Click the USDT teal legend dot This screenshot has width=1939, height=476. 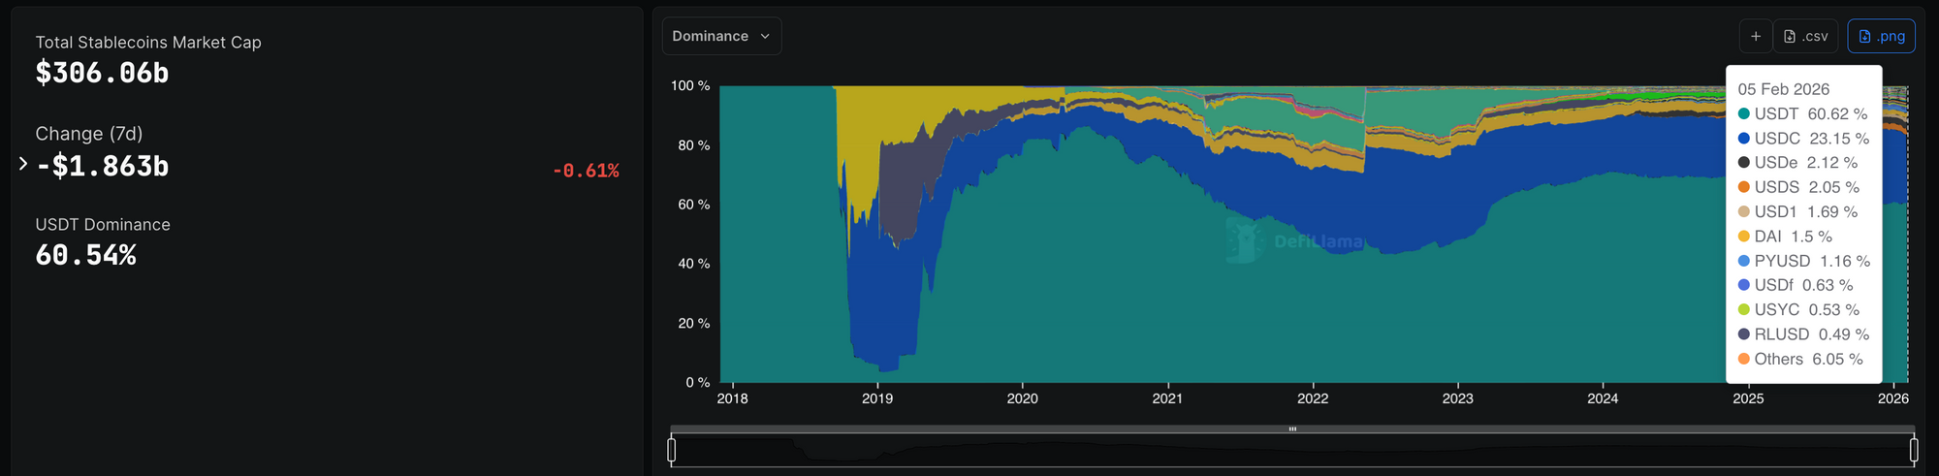pos(1744,114)
